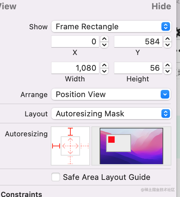Toggle the horizontal width autoresizing arrow
The width and height of the screenshot is (180, 197).
tap(70, 146)
